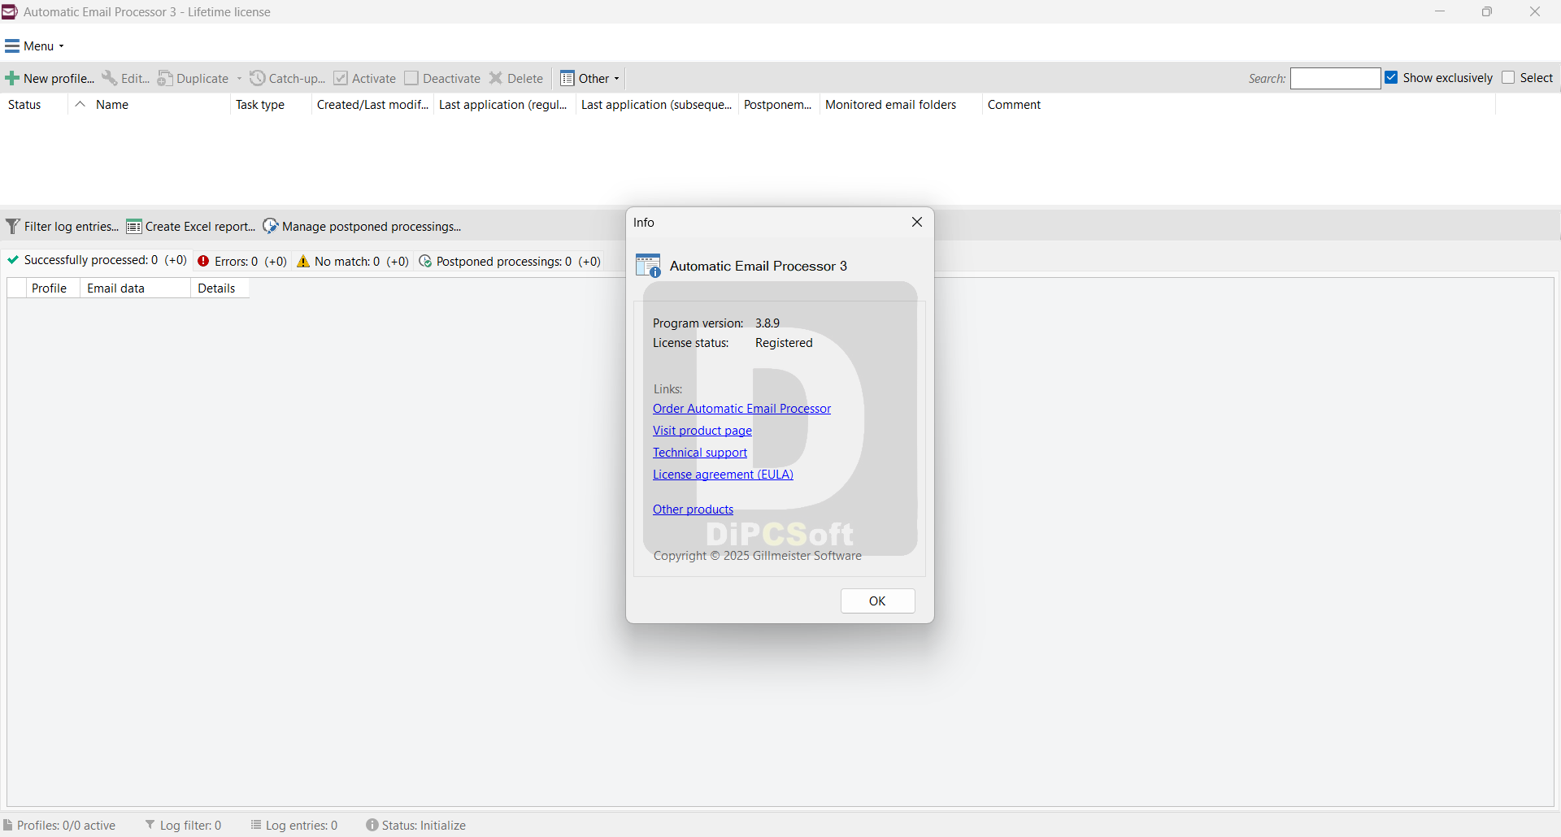The width and height of the screenshot is (1561, 837).
Task: Click the Filter log entries funnel icon
Action: click(x=13, y=226)
